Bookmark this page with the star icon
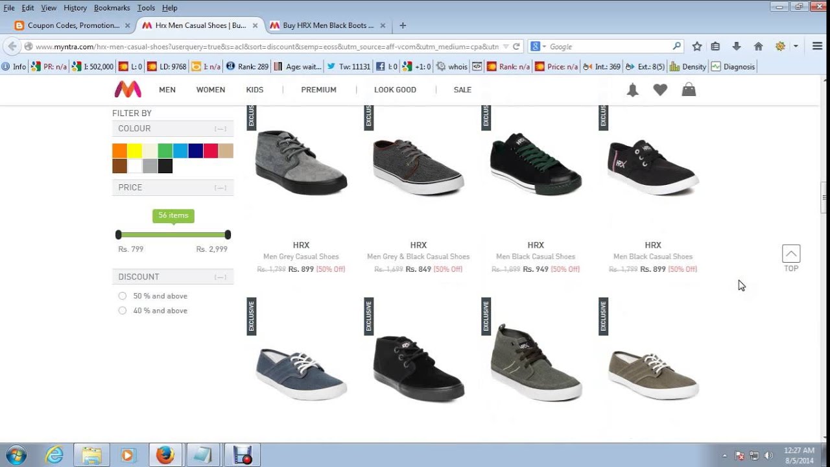The width and height of the screenshot is (830, 467). 697,47
